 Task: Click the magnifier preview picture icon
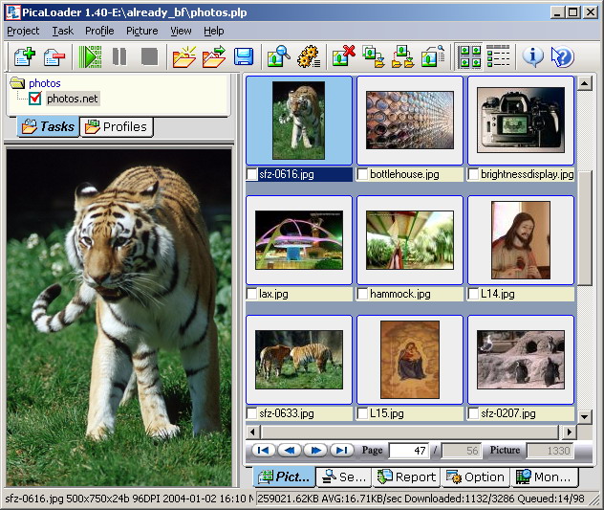click(x=278, y=56)
